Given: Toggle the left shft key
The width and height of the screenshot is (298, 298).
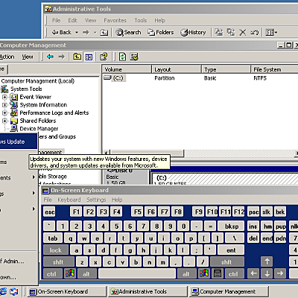Looking at the screenshot, I should [59, 262].
